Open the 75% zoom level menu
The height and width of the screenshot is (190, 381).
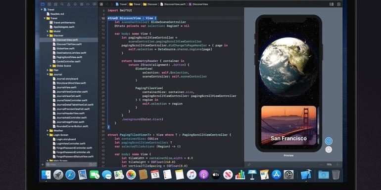pos(329,164)
